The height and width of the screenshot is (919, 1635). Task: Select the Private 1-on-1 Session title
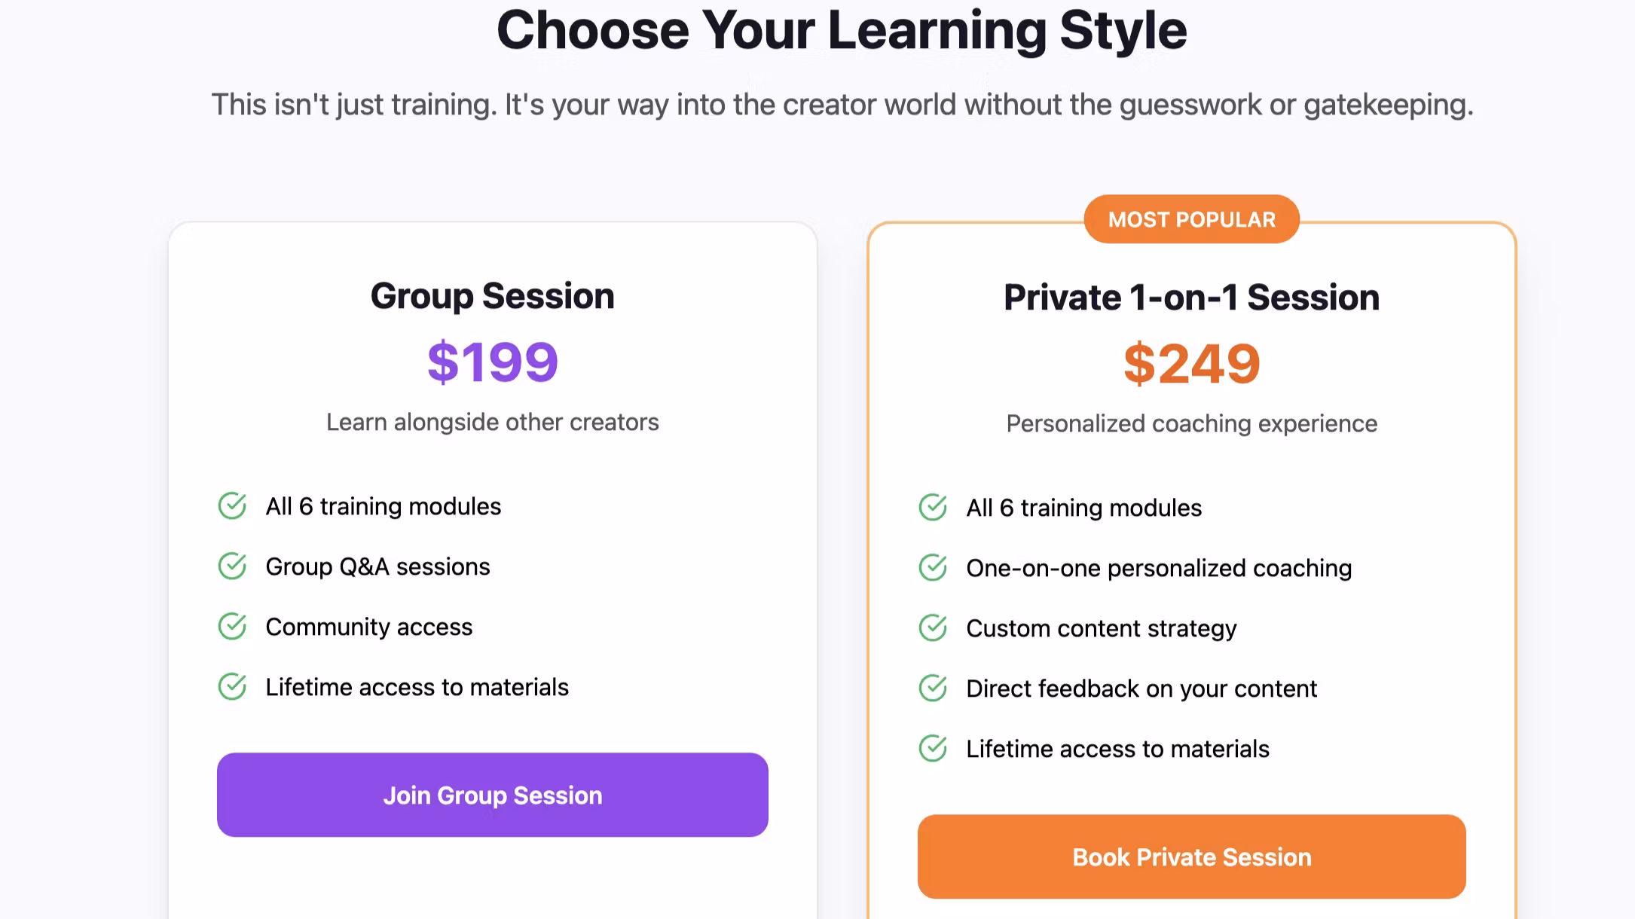pyautogui.click(x=1191, y=298)
